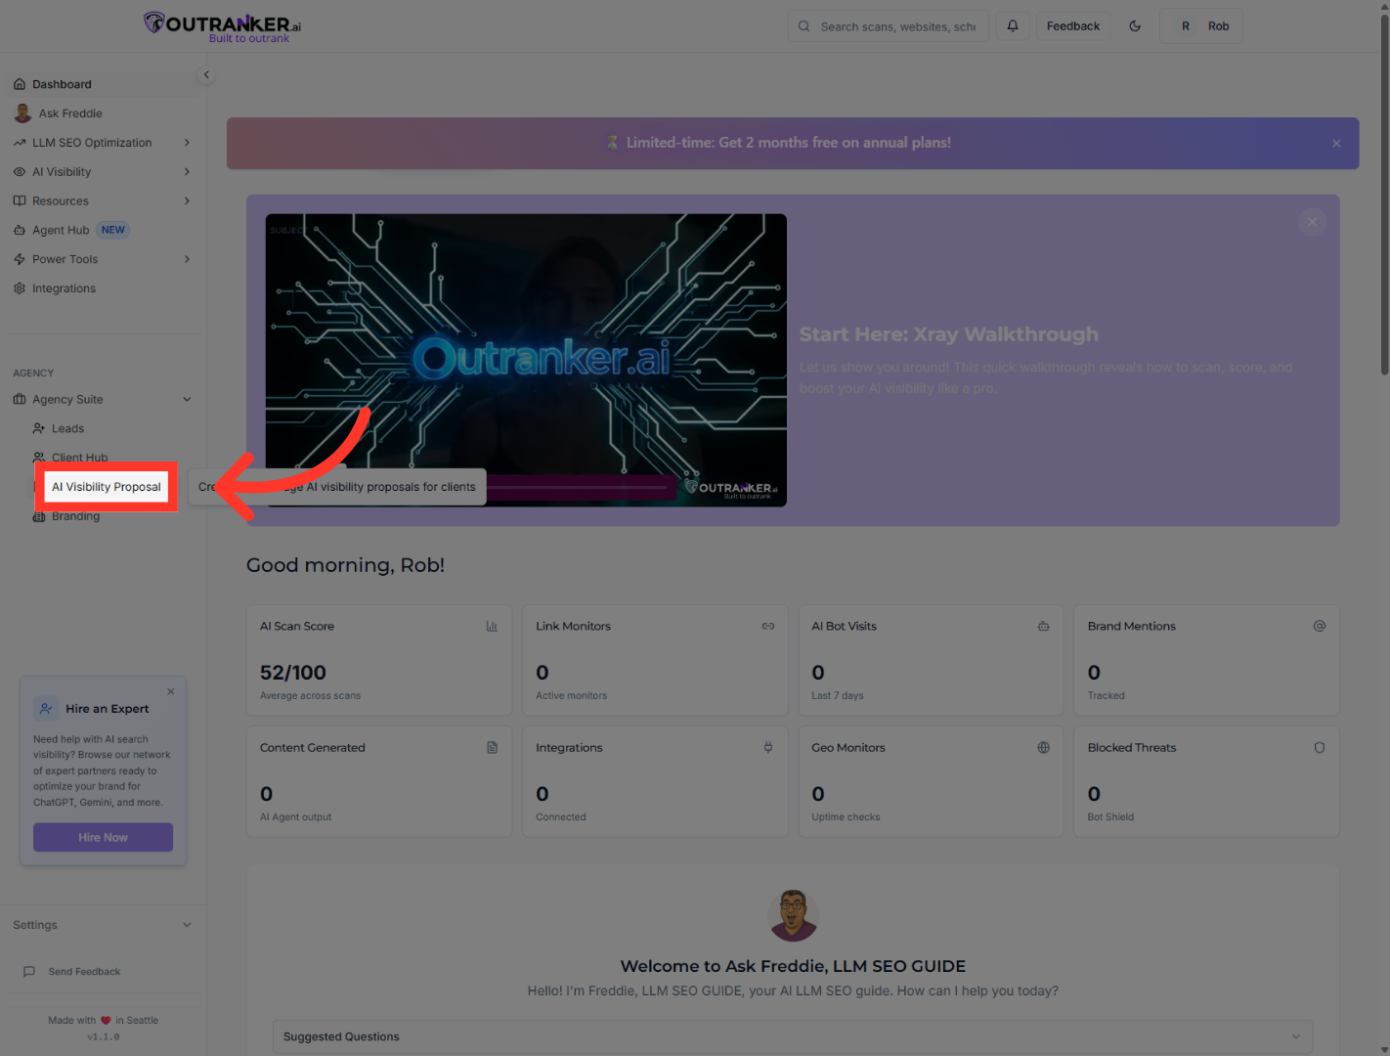Click the NEW badge beside Agent Hub

click(x=113, y=230)
